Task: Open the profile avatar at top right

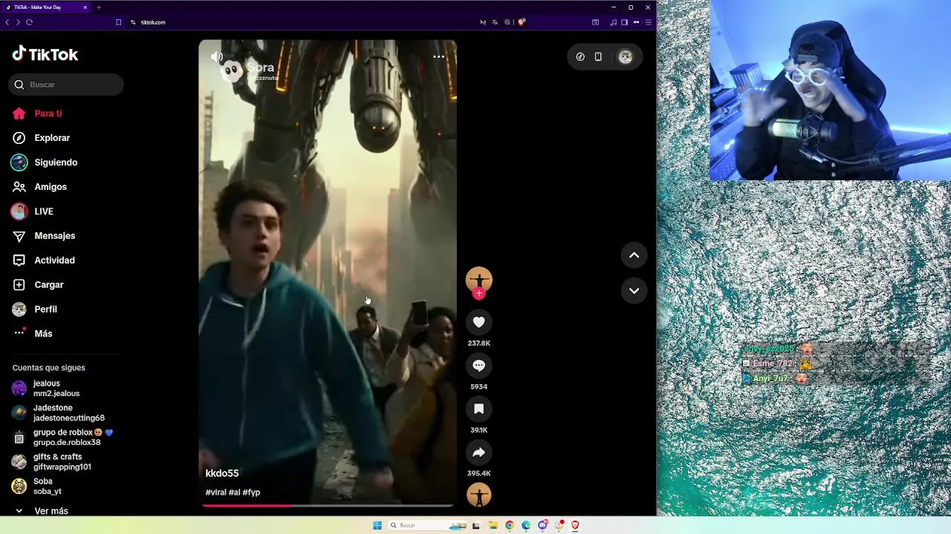Action: (626, 56)
